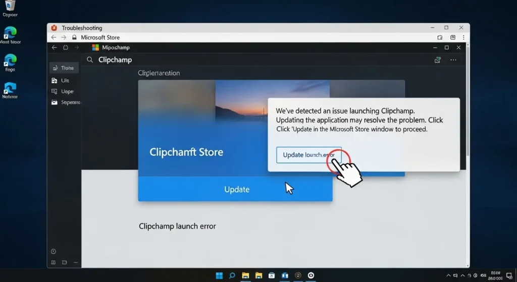
Task: Click the 'Clipchamp launch error' text
Action: (x=177, y=226)
